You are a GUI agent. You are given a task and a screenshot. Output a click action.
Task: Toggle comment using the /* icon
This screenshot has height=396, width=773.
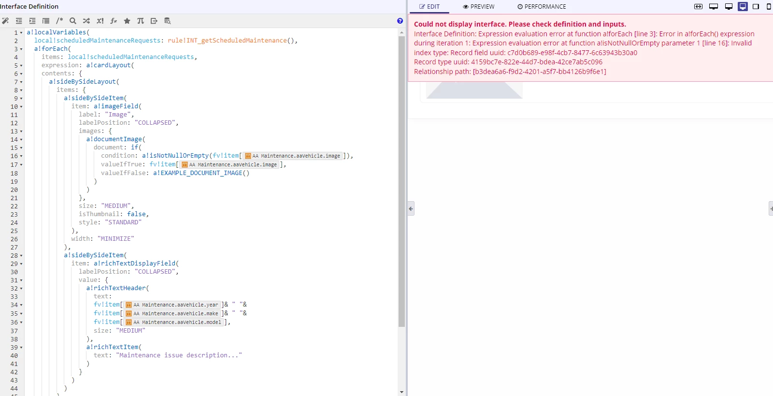59,21
